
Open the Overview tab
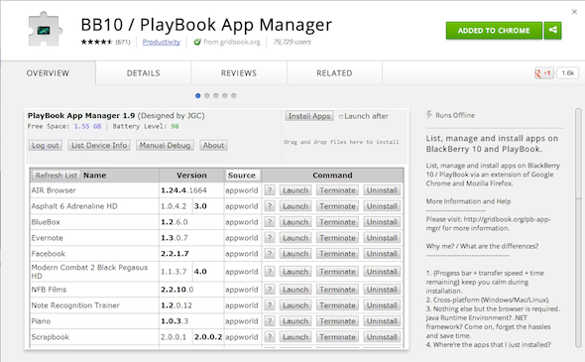coord(48,73)
